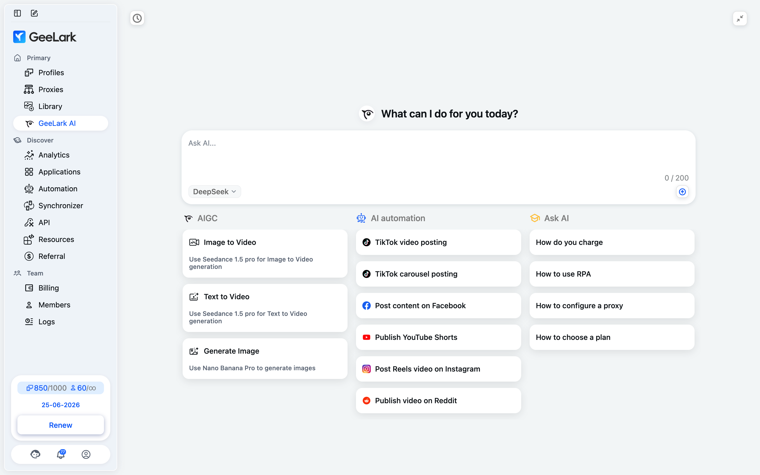Collapse the Discover section
760x475 pixels.
click(x=40, y=140)
